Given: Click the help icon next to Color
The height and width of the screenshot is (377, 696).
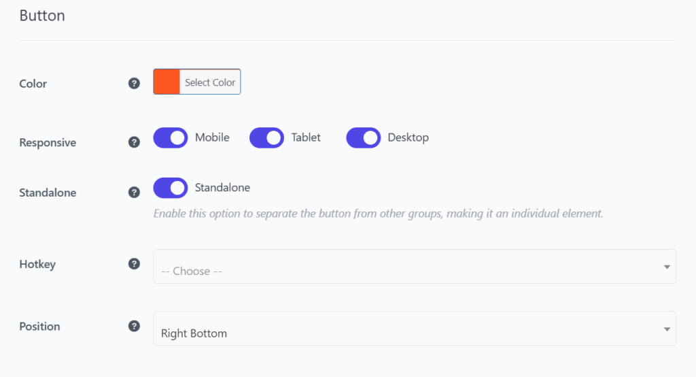Looking at the screenshot, I should point(134,83).
